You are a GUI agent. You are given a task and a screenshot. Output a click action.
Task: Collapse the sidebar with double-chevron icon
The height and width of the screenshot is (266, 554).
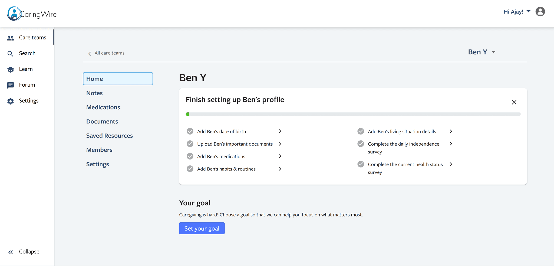pos(11,252)
